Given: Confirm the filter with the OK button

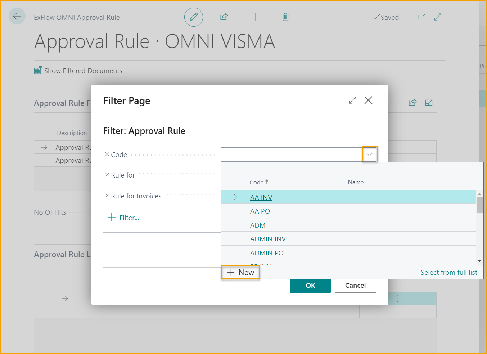Looking at the screenshot, I should [310, 286].
